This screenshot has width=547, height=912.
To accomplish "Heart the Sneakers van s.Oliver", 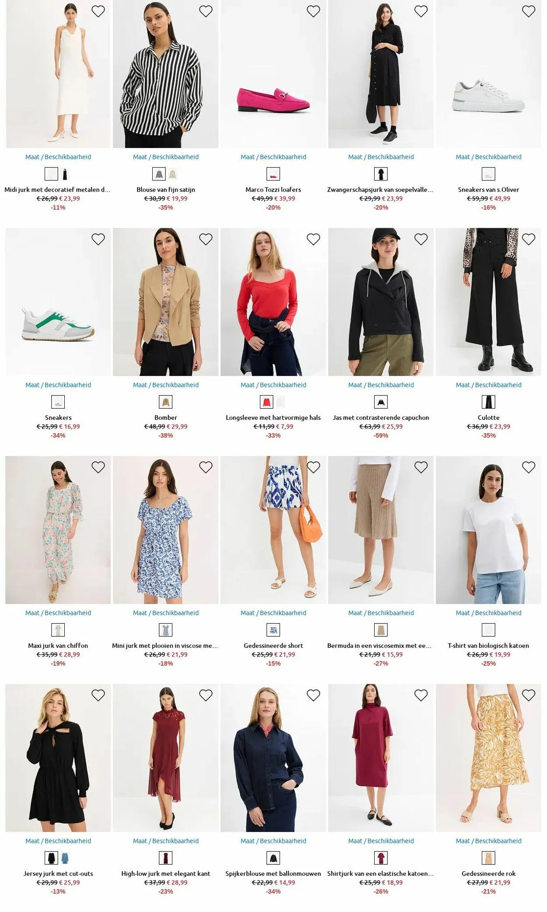I will pos(529,11).
